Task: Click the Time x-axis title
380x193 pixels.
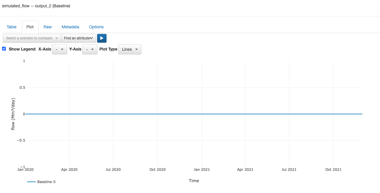Action: coord(194,181)
